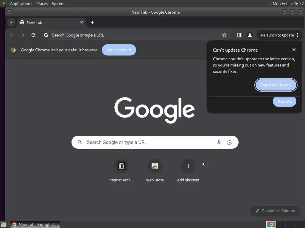Click the browser back arrow

[x=12, y=35]
